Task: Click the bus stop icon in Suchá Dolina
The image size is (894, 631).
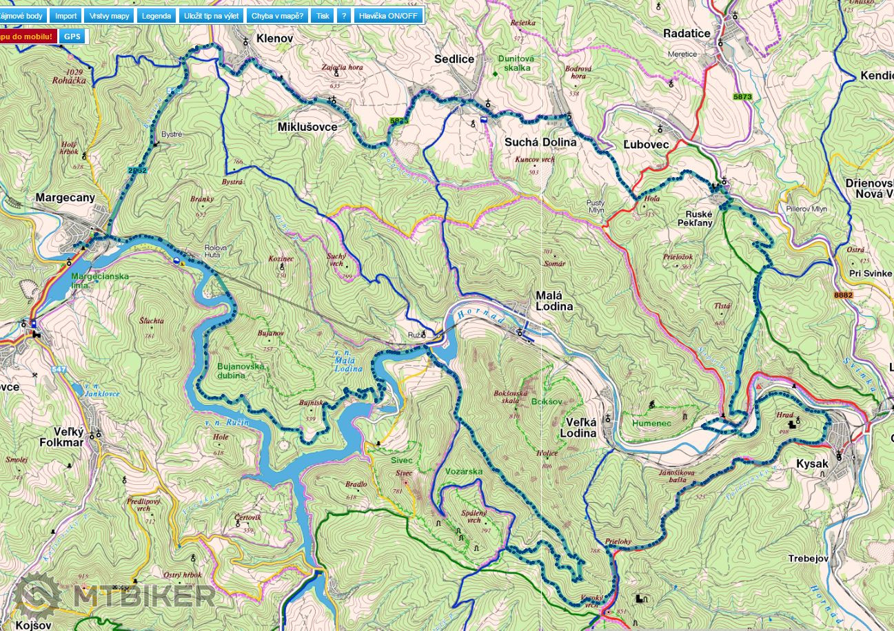Action: (x=484, y=118)
